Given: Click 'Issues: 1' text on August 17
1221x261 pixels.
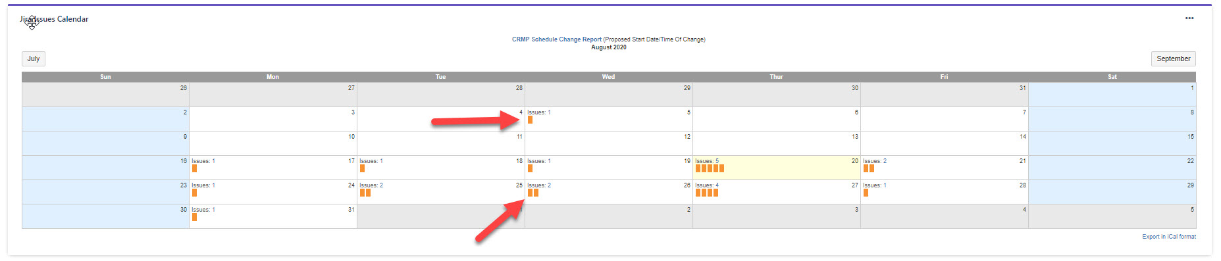Looking at the screenshot, I should [203, 161].
